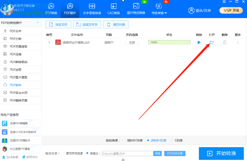Viewport: 247px width, 161px height.
Task: Click the 100% progress bar of the file
Action: click(x=169, y=42)
